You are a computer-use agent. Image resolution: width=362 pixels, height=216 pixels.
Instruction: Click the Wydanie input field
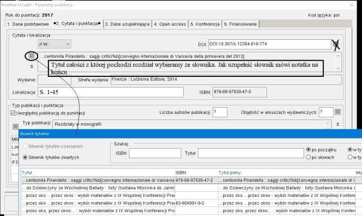coord(55,80)
